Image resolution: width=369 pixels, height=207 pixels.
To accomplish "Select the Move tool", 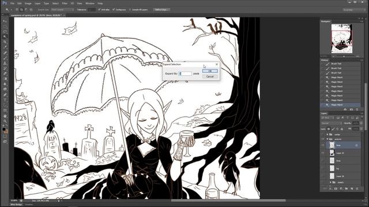I will [5, 21].
